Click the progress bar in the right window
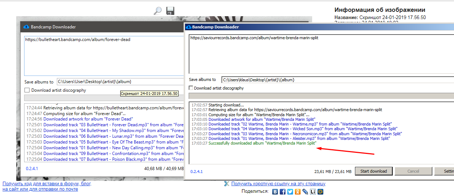Screen dimensions: 454x196 [x=321, y=96]
